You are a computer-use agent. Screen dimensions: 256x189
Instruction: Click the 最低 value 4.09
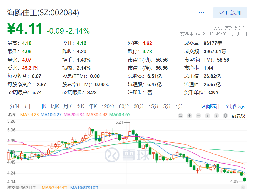click(x=27, y=52)
